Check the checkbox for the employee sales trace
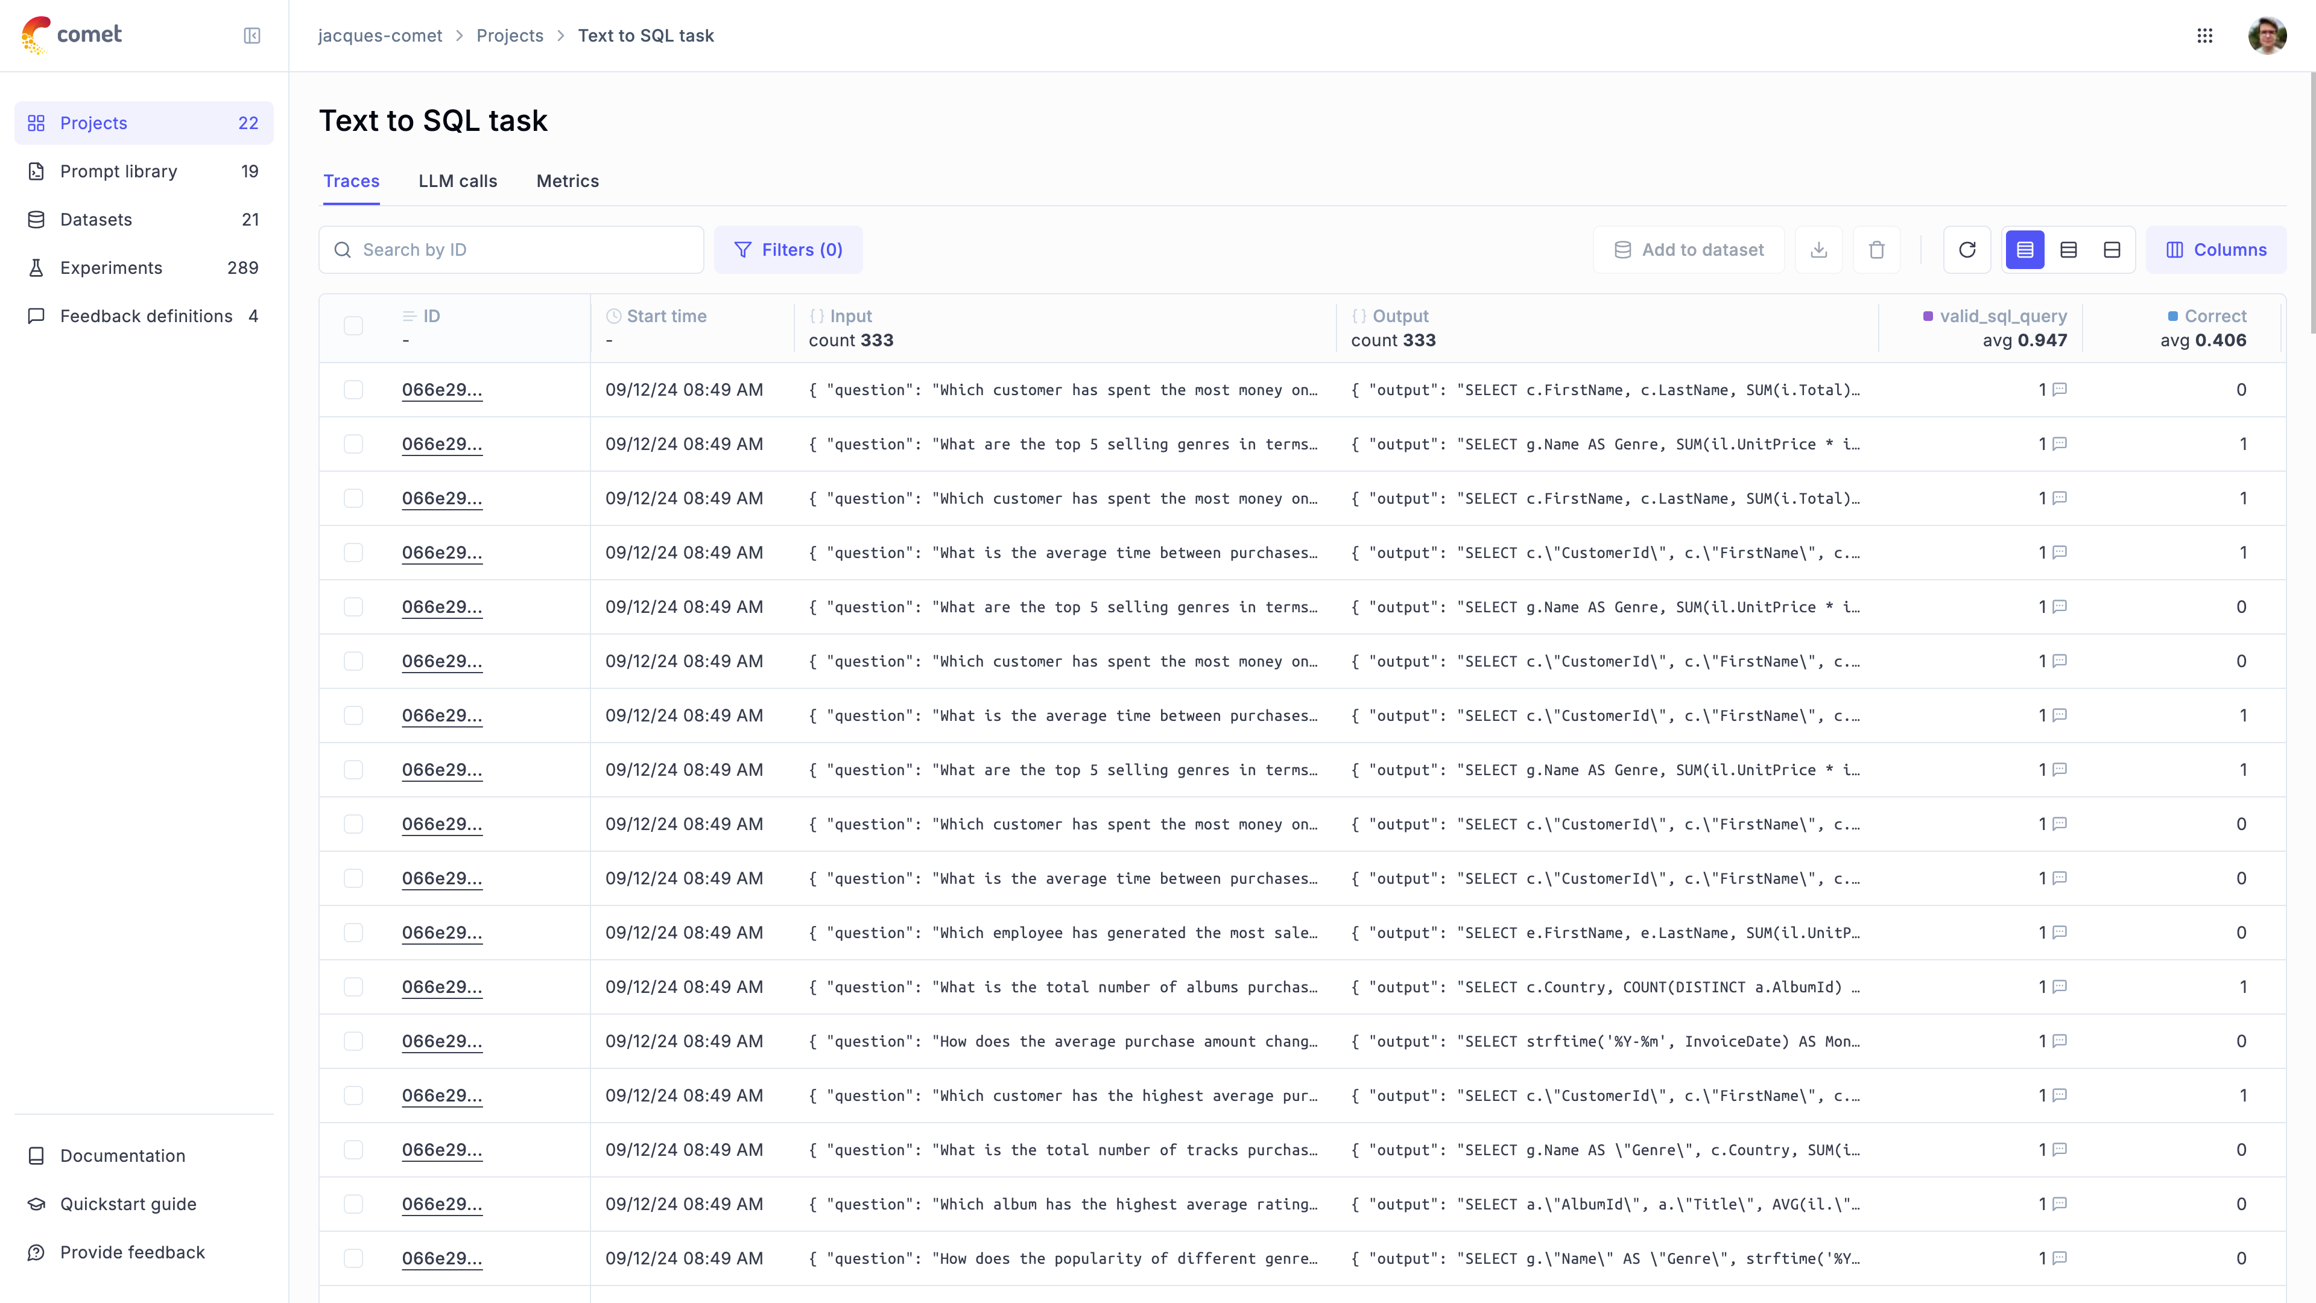 (x=353, y=933)
